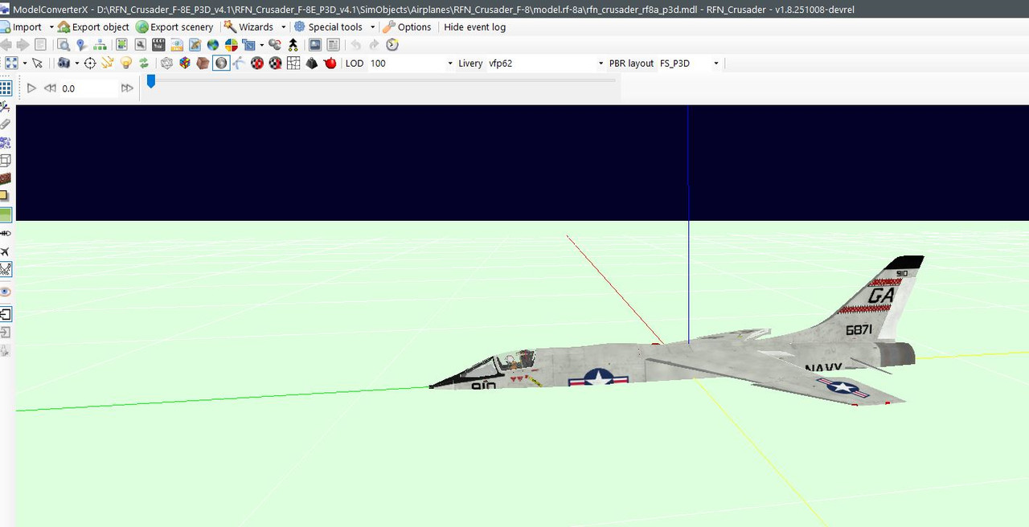
Task: Click the zoom extents icon
Action: (11, 63)
